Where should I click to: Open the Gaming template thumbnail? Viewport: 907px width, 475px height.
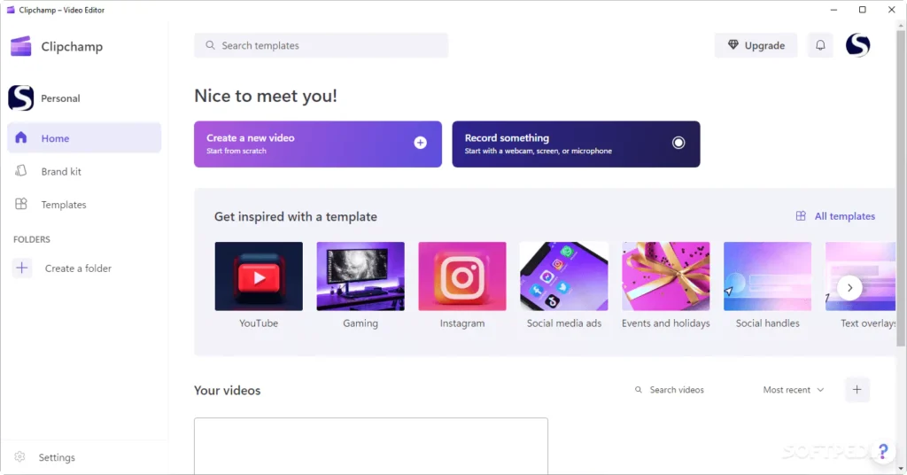tap(360, 276)
